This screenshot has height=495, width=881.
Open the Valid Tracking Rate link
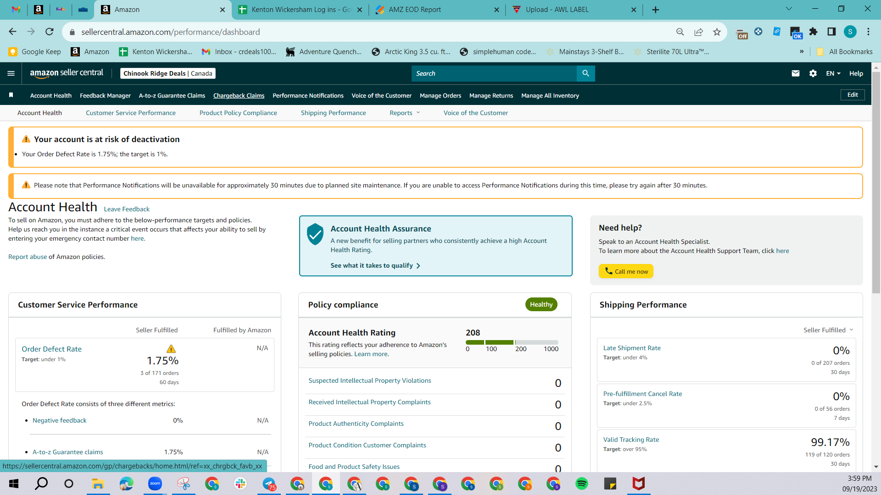coord(631,440)
